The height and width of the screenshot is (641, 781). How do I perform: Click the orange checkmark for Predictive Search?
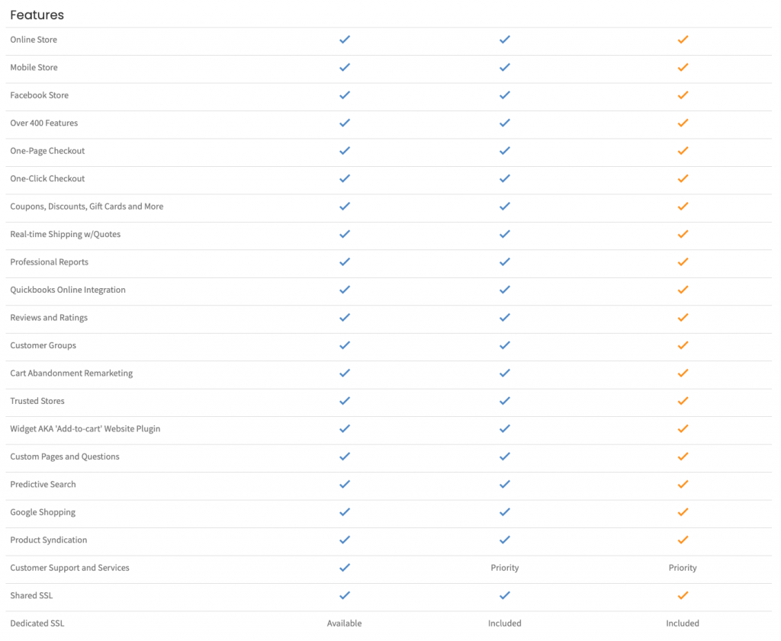(683, 484)
